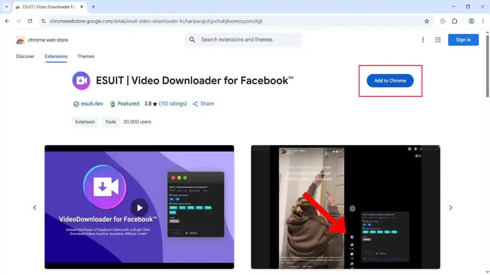Show the previous screenshot in carousel

[x=34, y=208]
